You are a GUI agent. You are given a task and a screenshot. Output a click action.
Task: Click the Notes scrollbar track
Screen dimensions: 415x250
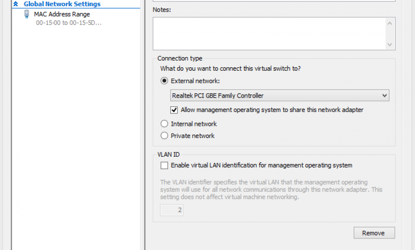tap(390, 34)
